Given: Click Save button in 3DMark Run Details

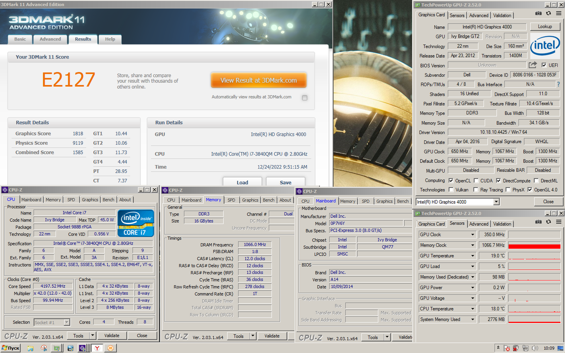Looking at the screenshot, I should [x=286, y=182].
